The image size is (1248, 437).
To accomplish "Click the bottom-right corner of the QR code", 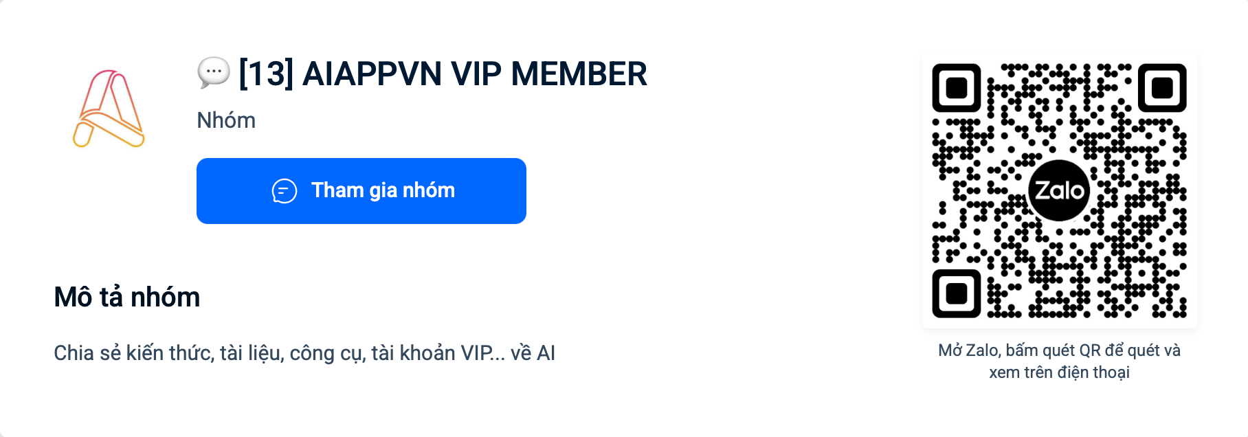I will coord(1180,311).
